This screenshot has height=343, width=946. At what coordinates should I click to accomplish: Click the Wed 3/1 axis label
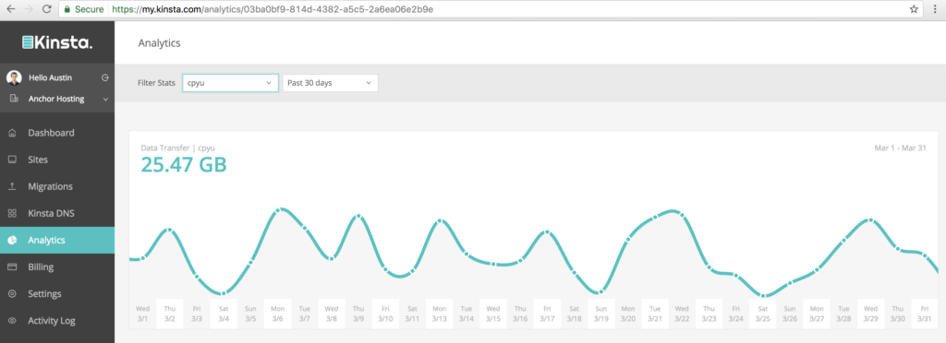(142, 313)
